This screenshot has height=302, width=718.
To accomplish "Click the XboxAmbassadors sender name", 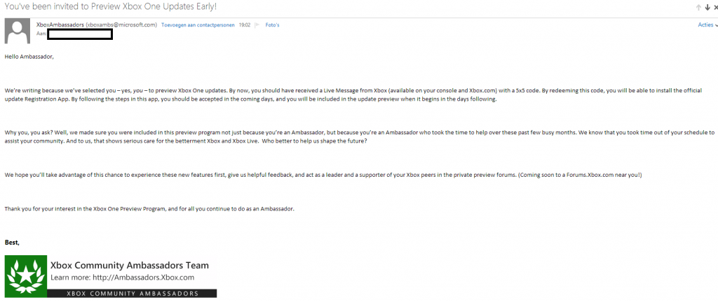I will [60, 25].
